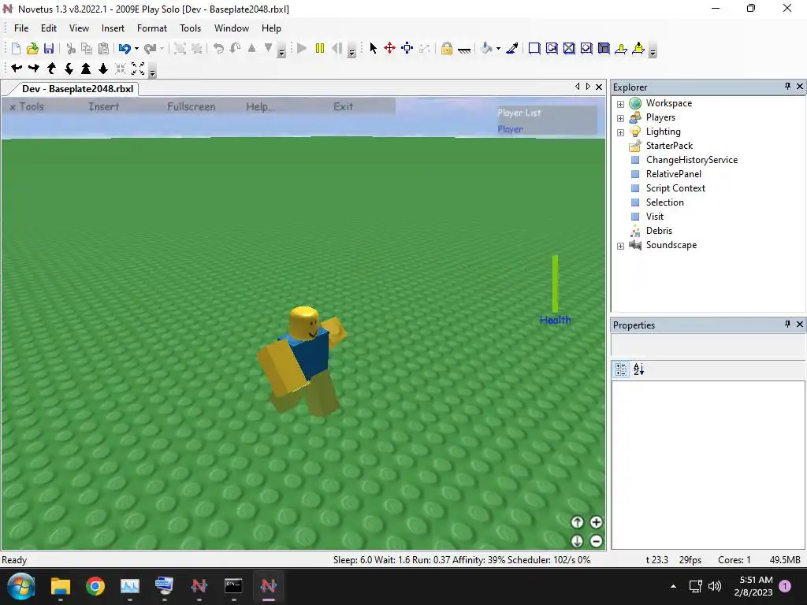
Task: Open the Edit menu
Action: (x=49, y=28)
